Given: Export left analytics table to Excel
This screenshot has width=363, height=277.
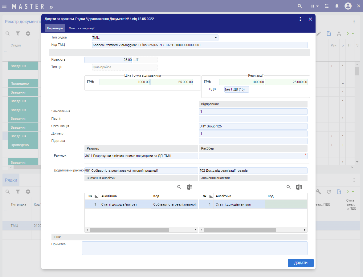Looking at the screenshot, I should tap(190, 187).
